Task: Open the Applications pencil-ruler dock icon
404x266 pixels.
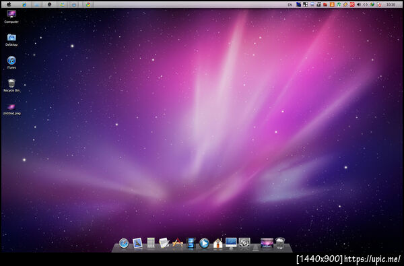Action: [178, 243]
